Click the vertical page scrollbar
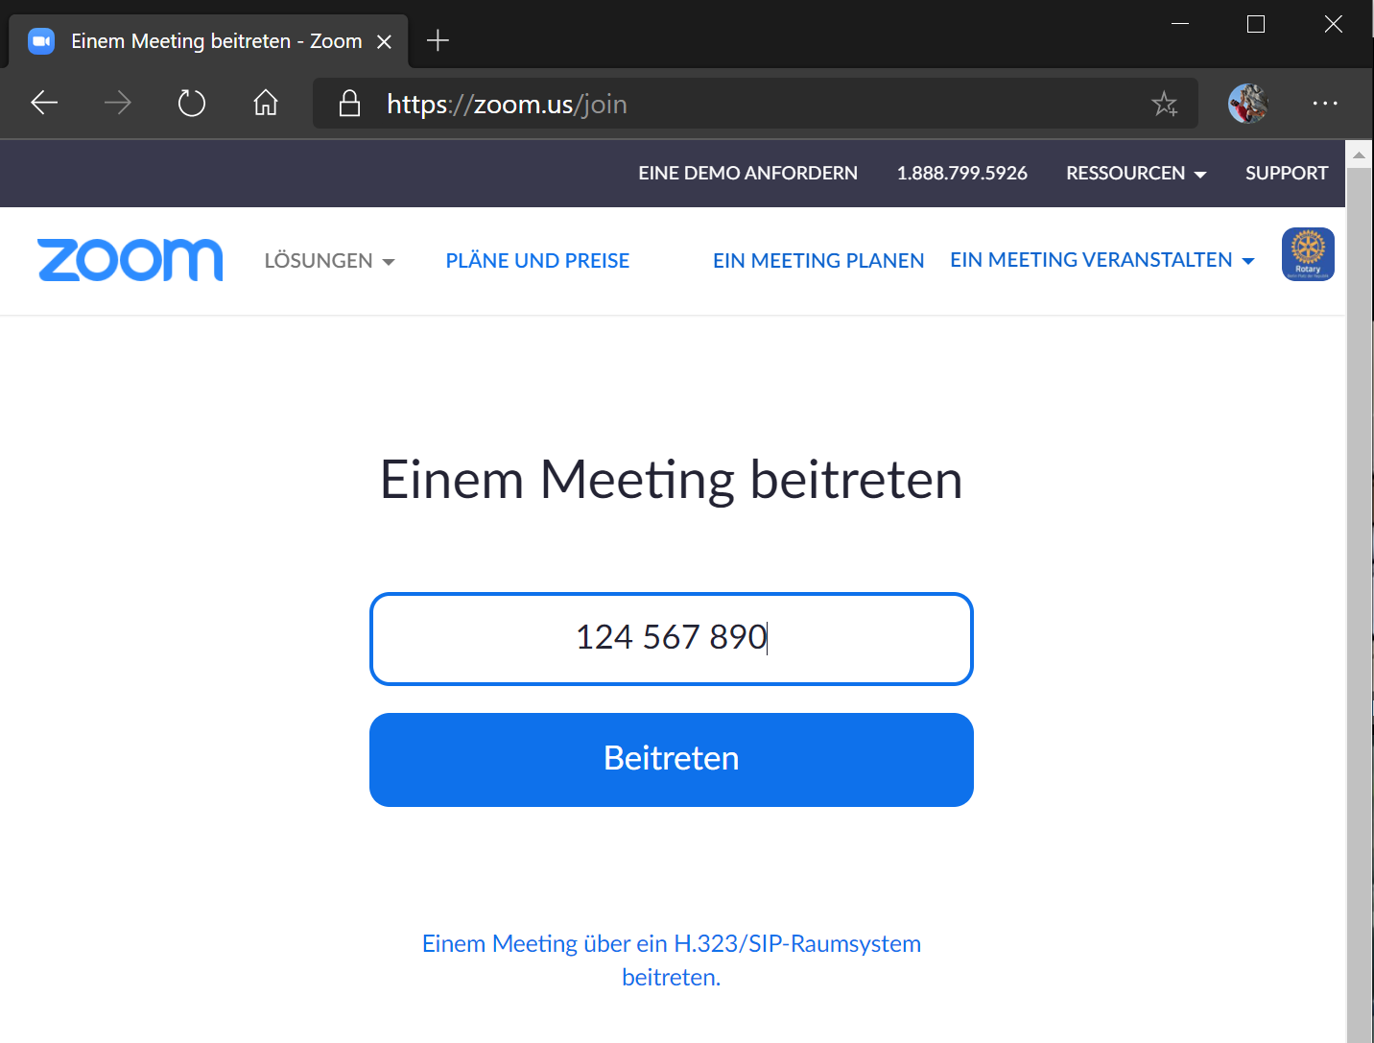This screenshot has width=1374, height=1043. [x=1359, y=604]
